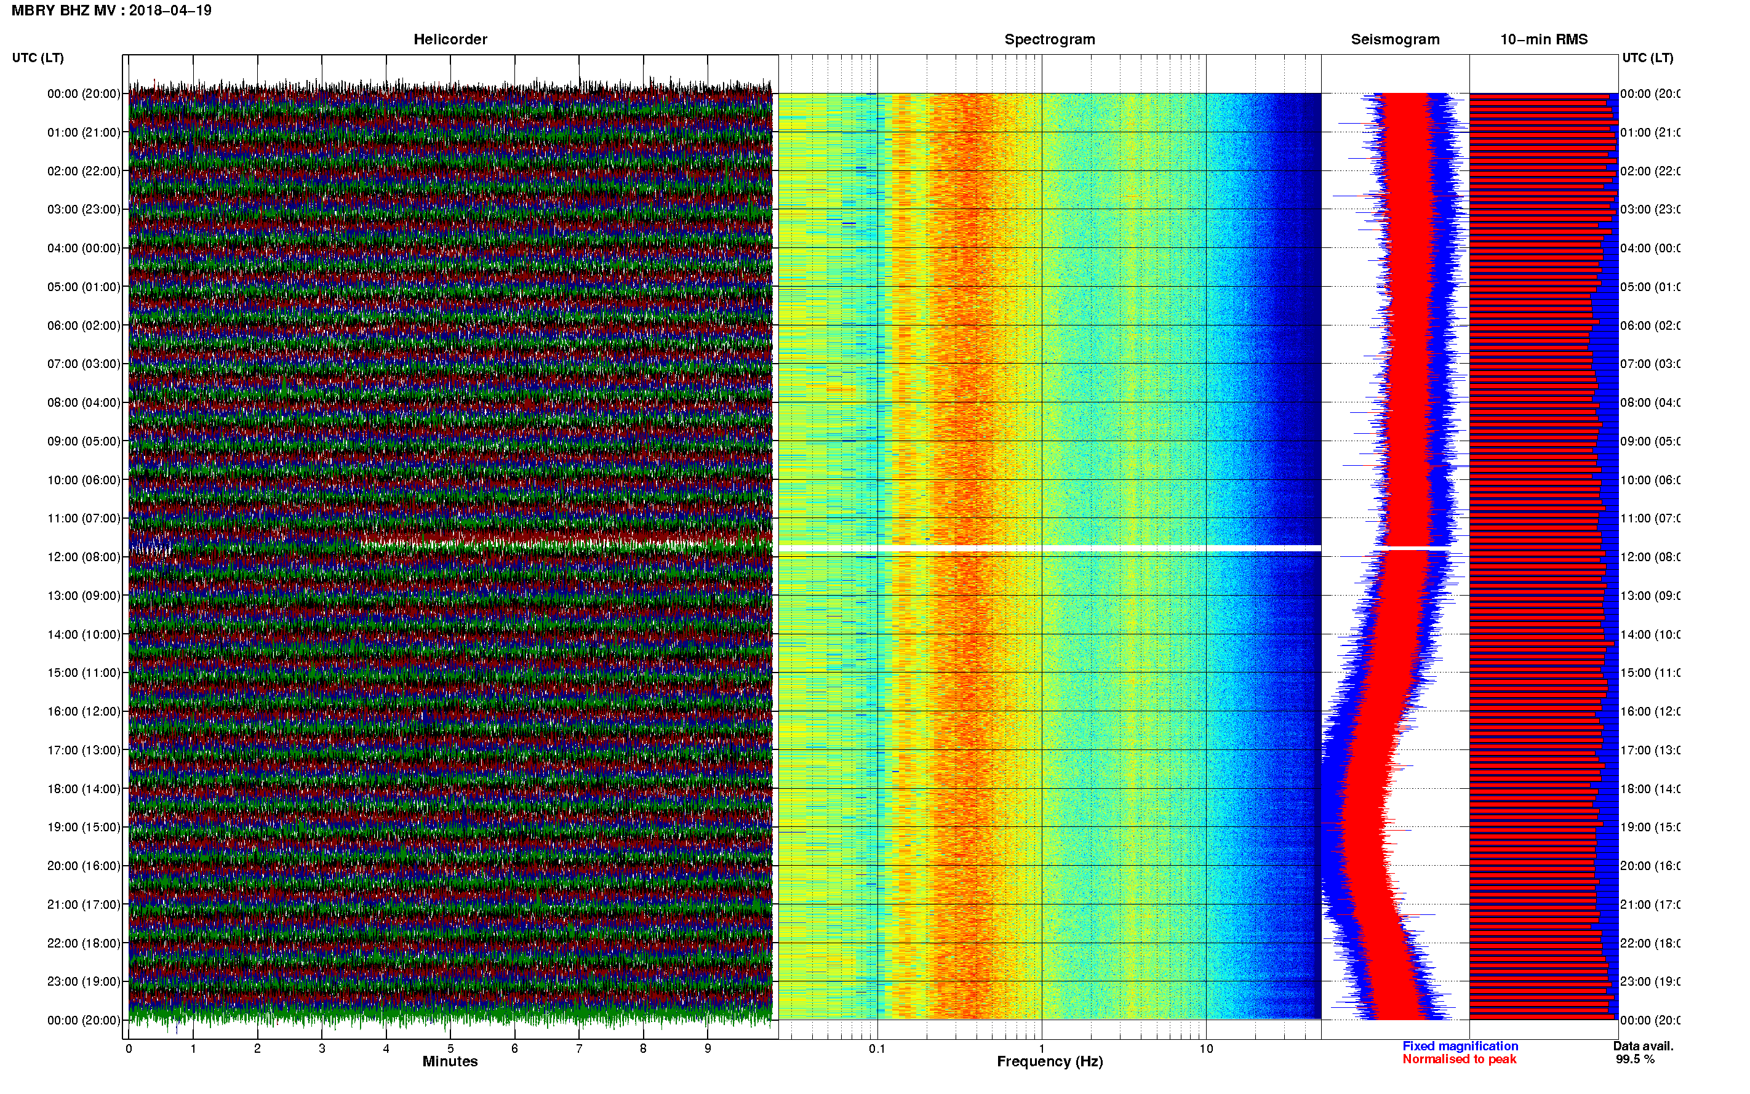Click the "10:00 (06:00)" left time label
Viewport: 1750px width, 1094px height.
tap(84, 480)
